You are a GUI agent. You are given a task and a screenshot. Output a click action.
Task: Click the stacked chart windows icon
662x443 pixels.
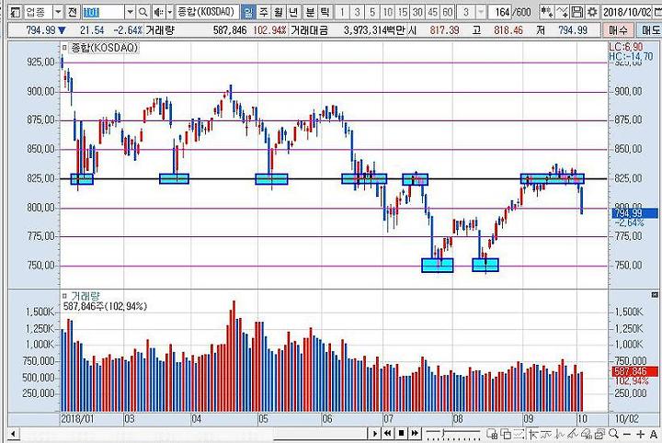[x=599, y=434]
